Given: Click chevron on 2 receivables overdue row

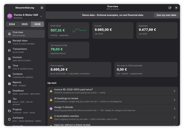Looking at the screenshot, I should [174, 117].
